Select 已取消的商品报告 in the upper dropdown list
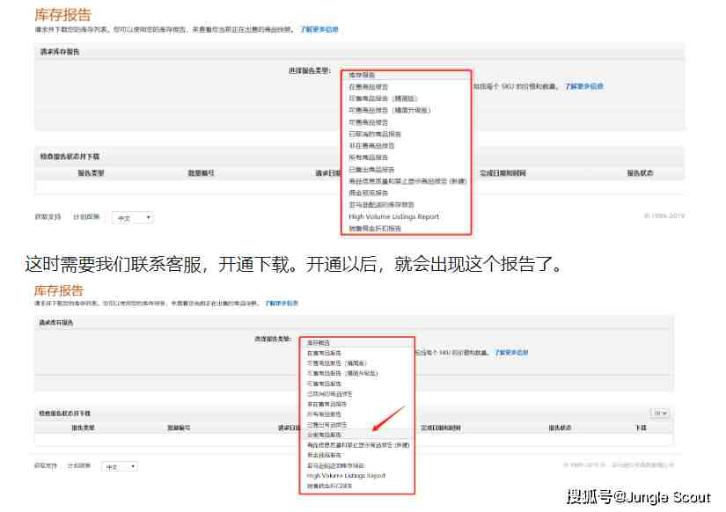Image resolution: width=726 pixels, height=512 pixels. 375,134
